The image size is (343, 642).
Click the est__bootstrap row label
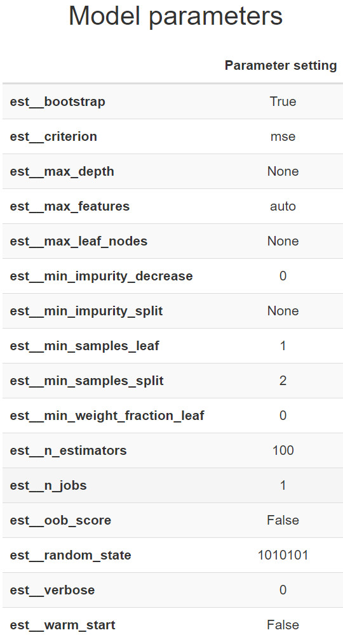(57, 102)
